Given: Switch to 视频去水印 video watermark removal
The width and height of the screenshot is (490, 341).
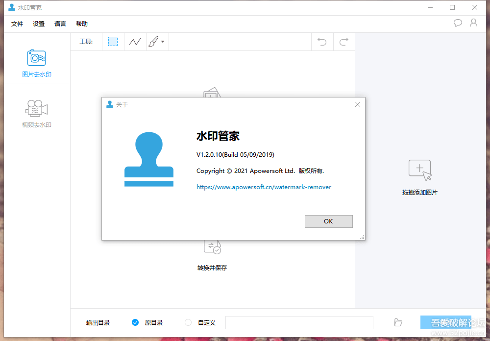Looking at the screenshot, I should tap(37, 114).
